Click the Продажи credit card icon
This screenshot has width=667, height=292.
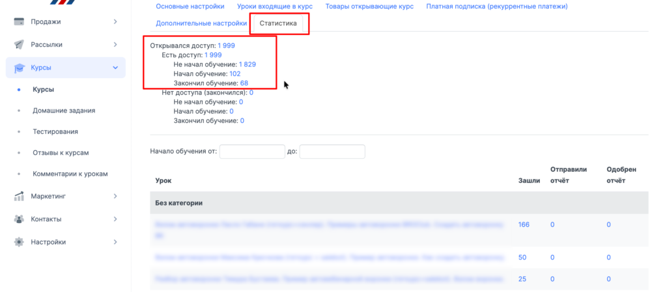(20, 21)
